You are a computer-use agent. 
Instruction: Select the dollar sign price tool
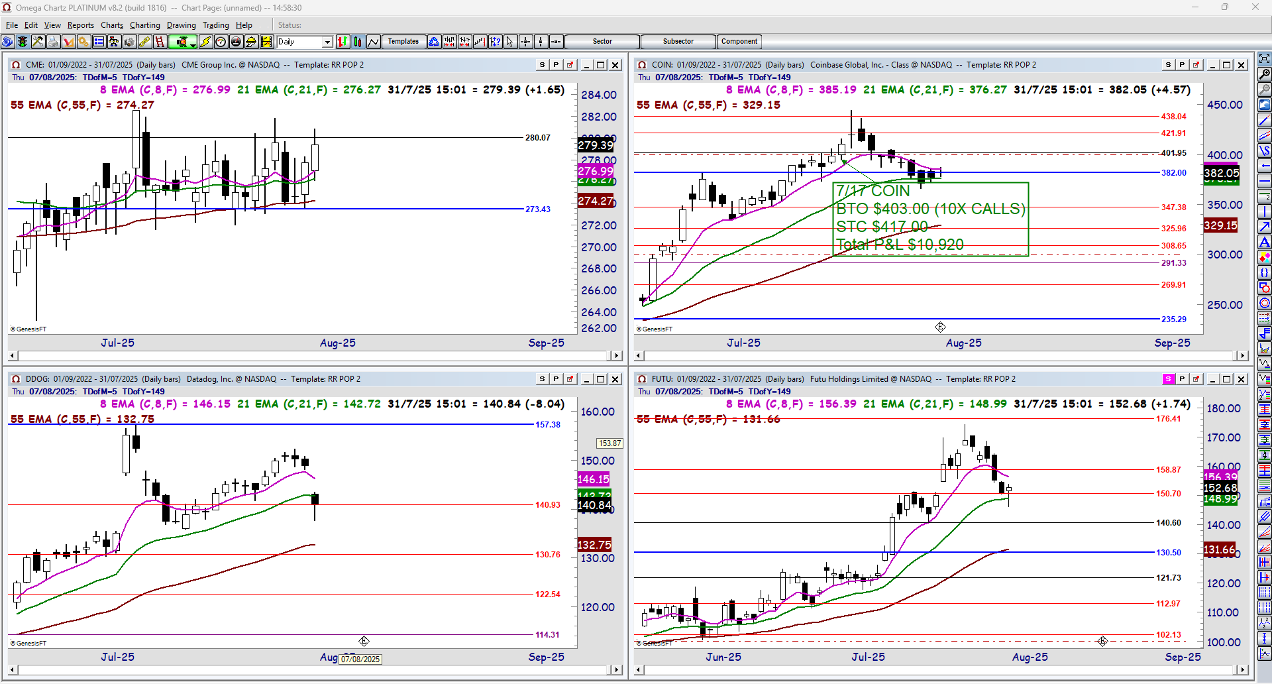pos(1265,150)
